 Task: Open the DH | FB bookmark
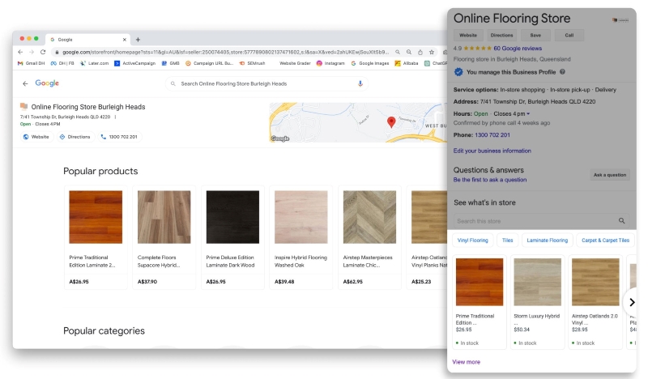[62, 63]
